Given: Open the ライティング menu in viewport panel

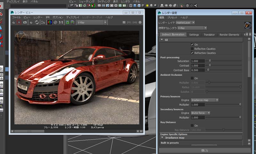Looking at the screenshot, I should (x=103, y=2).
